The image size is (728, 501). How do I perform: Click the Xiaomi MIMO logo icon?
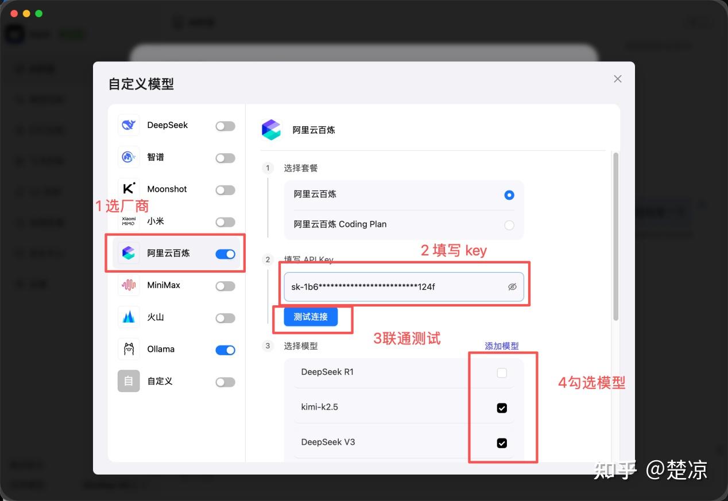point(129,221)
